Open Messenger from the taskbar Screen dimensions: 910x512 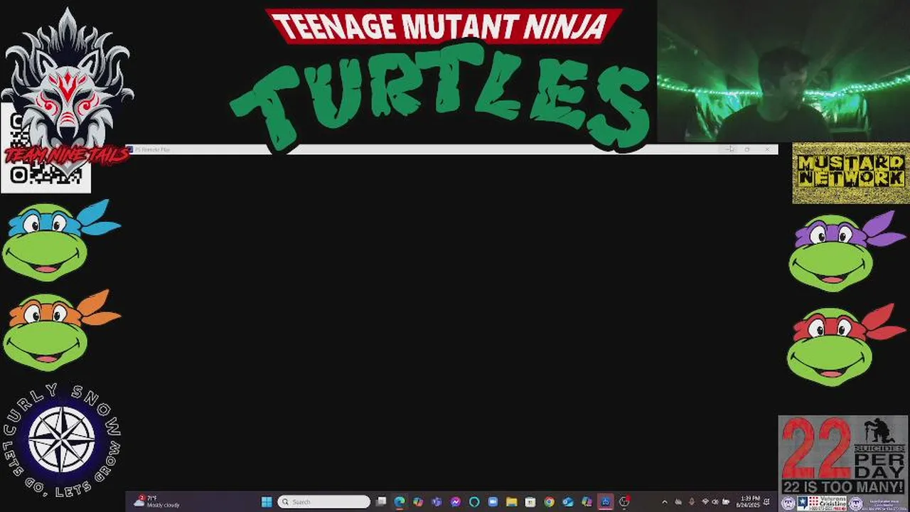point(456,501)
